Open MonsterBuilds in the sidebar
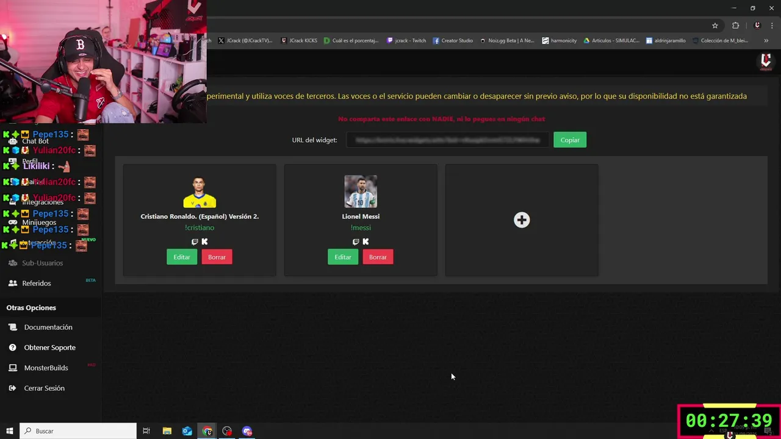This screenshot has height=439, width=781. click(x=46, y=368)
